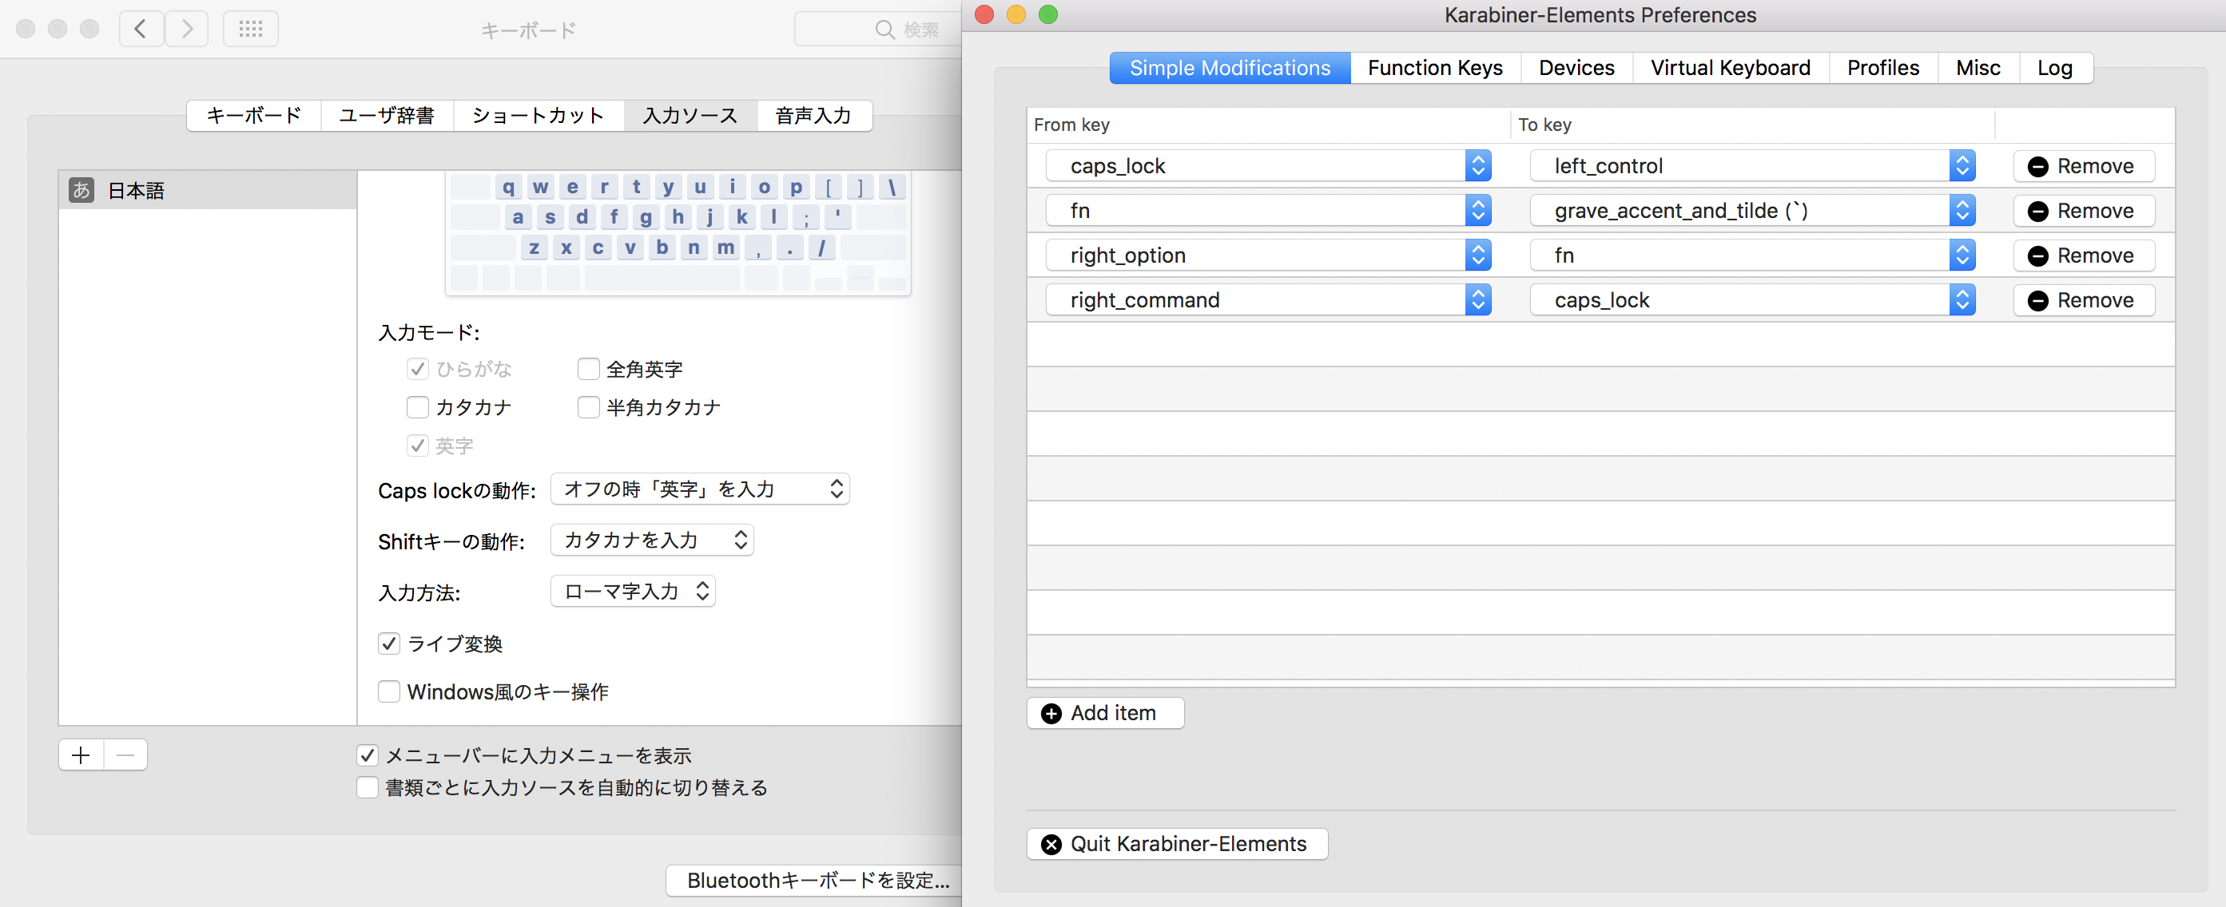The height and width of the screenshot is (907, 2226).
Task: Remove the caps_lock to left_control mapping
Action: tap(2084, 166)
